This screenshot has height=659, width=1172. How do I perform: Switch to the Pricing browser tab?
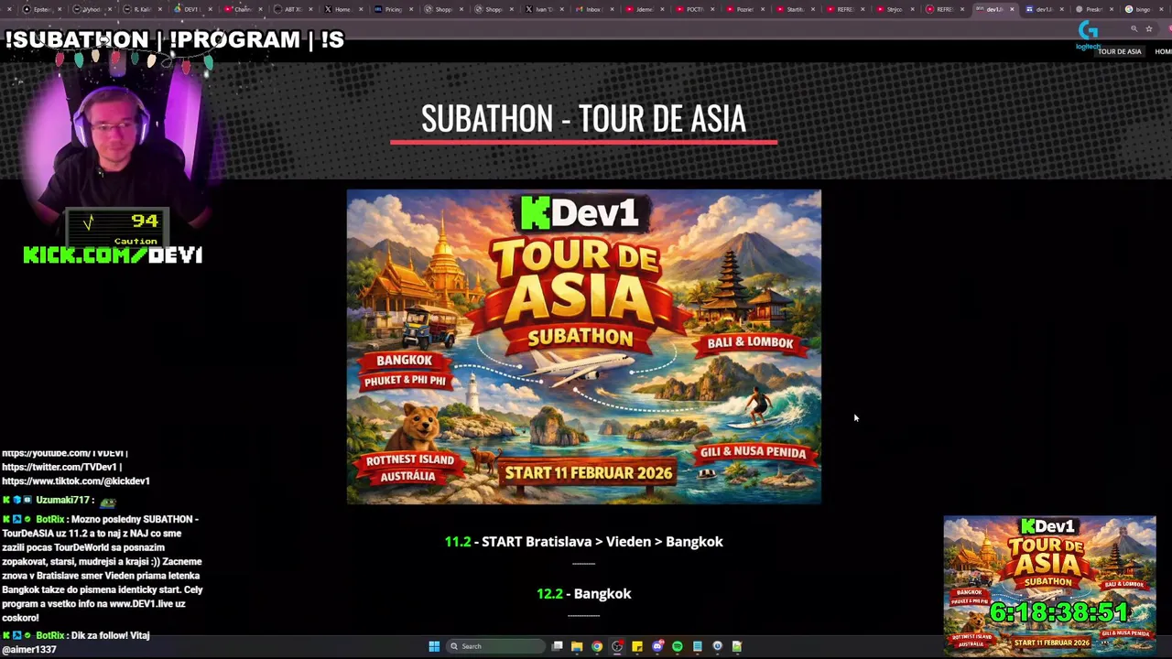[392, 9]
